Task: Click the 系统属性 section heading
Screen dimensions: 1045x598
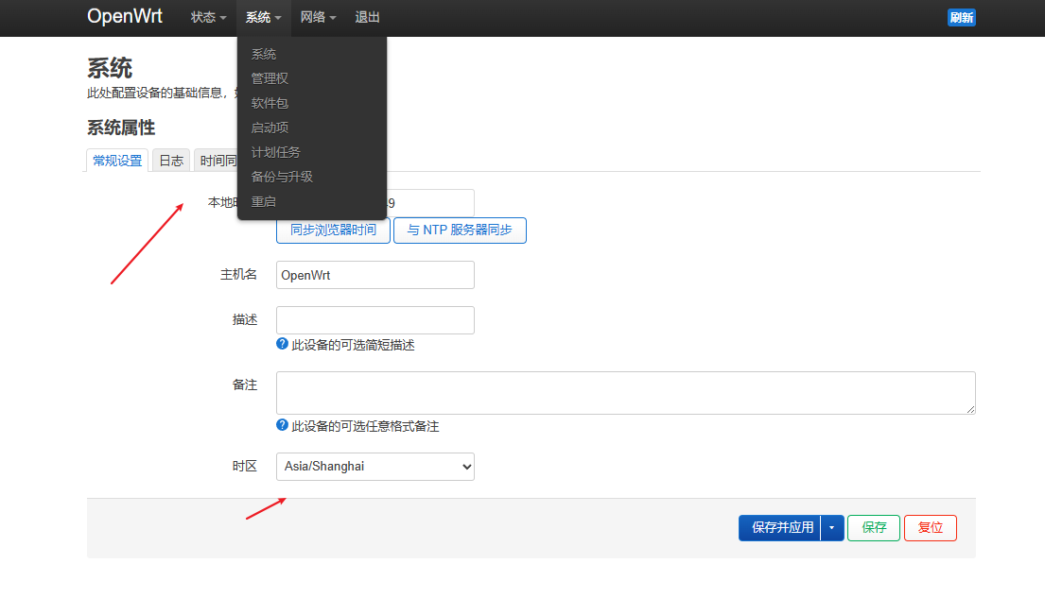Action: coord(121,128)
